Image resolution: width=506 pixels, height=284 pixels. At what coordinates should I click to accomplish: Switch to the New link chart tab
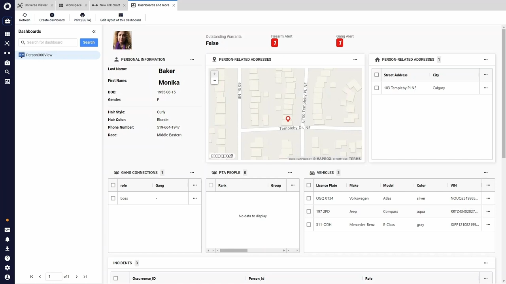[x=110, y=5]
